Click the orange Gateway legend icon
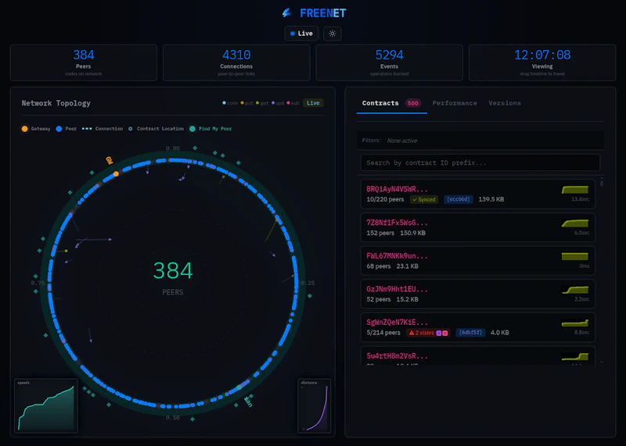 [x=25, y=129]
